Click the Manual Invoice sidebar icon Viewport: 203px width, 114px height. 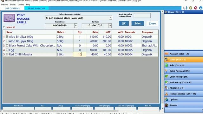point(167,94)
